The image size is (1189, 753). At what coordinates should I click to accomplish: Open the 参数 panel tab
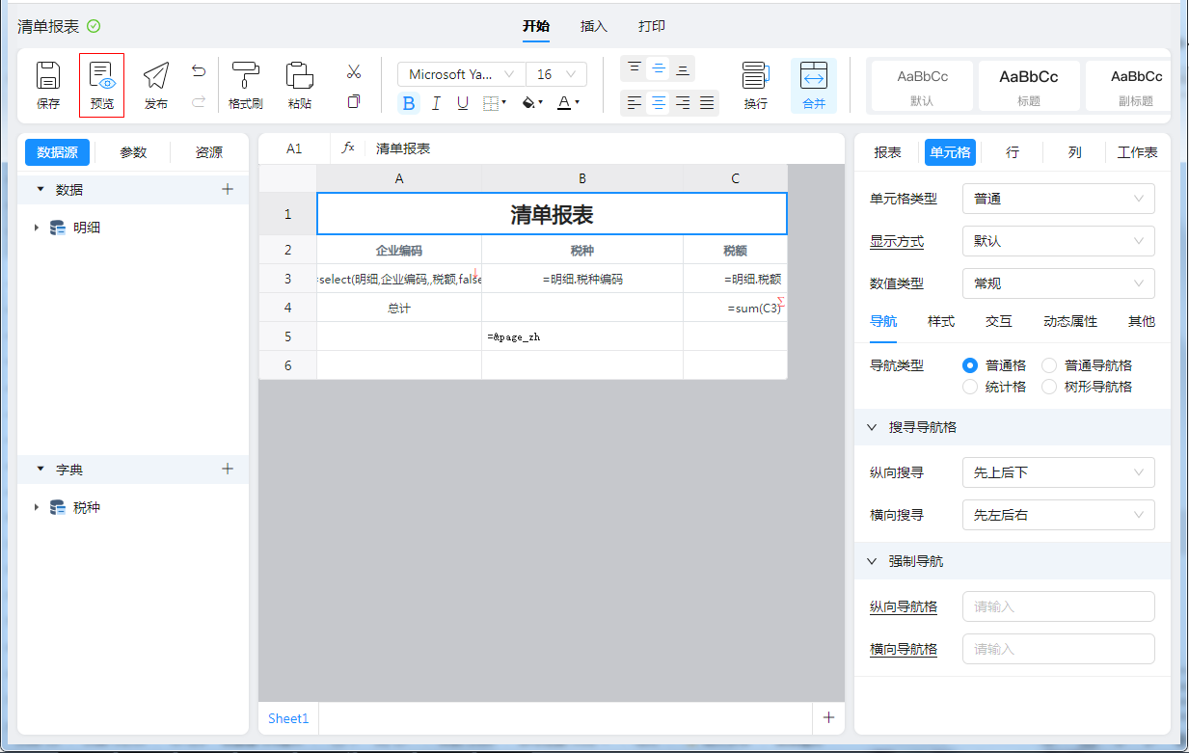[x=134, y=152]
